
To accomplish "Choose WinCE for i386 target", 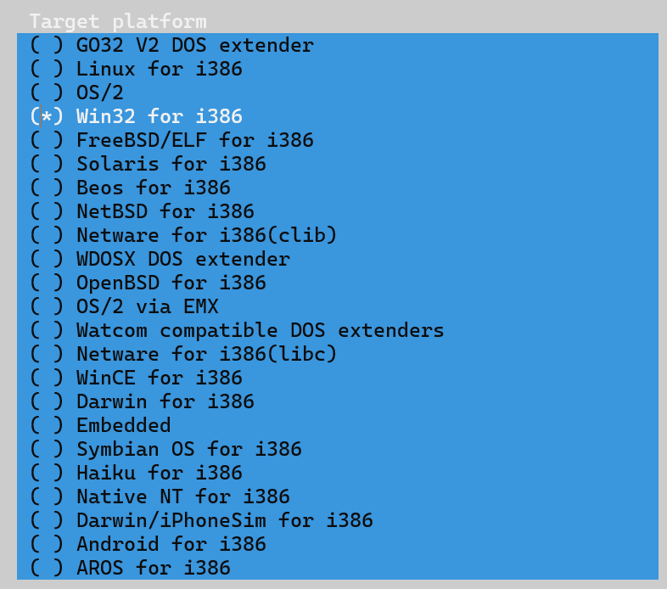I will (x=136, y=378).
